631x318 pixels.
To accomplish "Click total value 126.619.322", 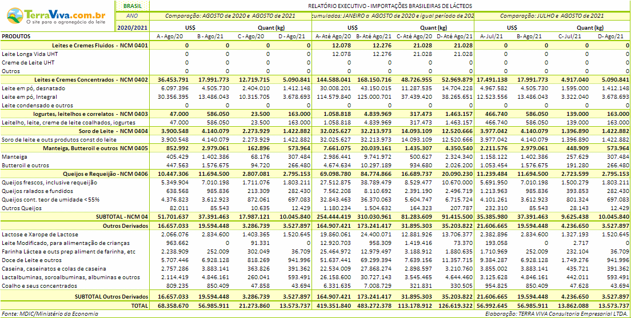I will pyautogui.click(x=455, y=305).
